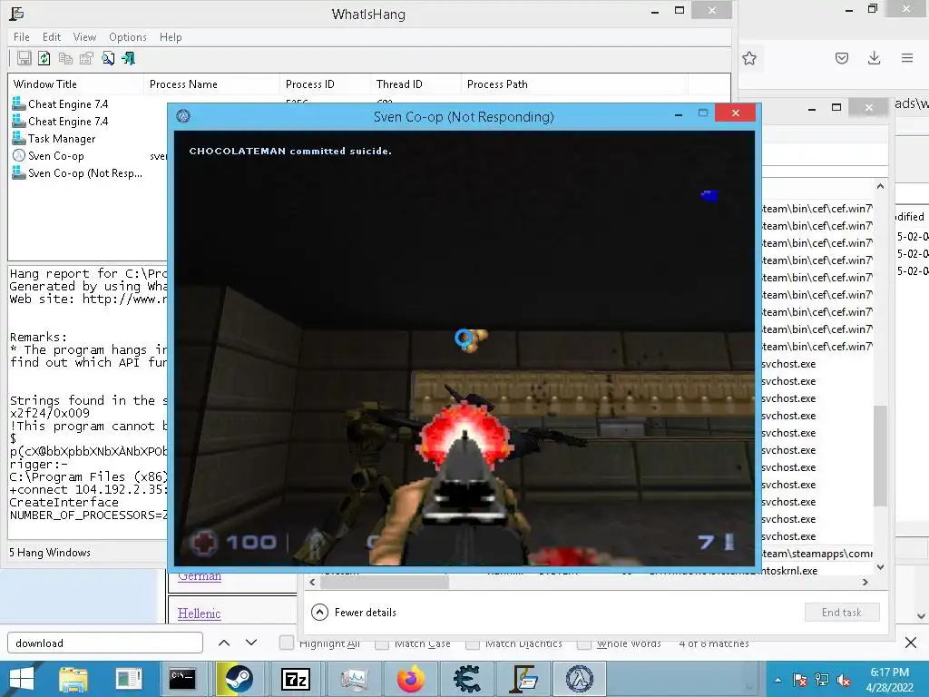Screen dimensions: 929x697
Task: Click the Task Manager vertical scrollbar up arrow
Action: coord(880,186)
